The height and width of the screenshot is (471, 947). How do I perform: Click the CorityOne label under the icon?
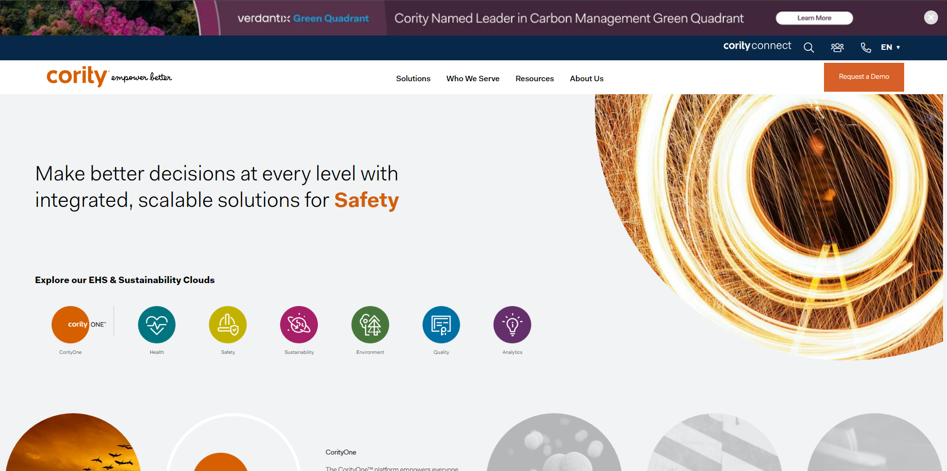(70, 352)
